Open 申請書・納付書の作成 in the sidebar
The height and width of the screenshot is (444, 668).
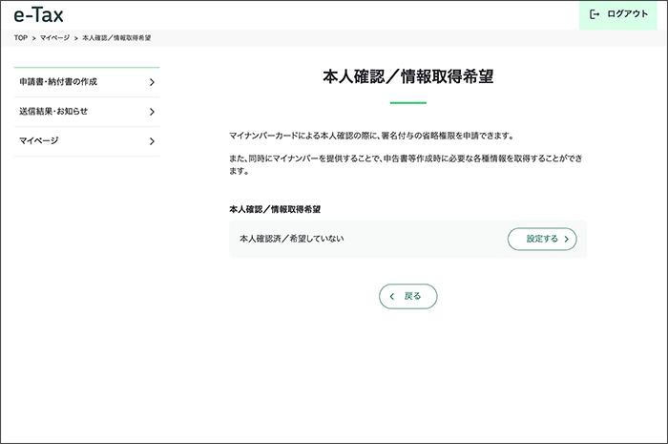(58, 82)
